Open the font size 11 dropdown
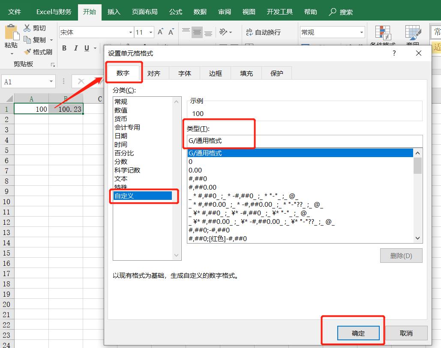This screenshot has height=348, width=441. [x=150, y=32]
